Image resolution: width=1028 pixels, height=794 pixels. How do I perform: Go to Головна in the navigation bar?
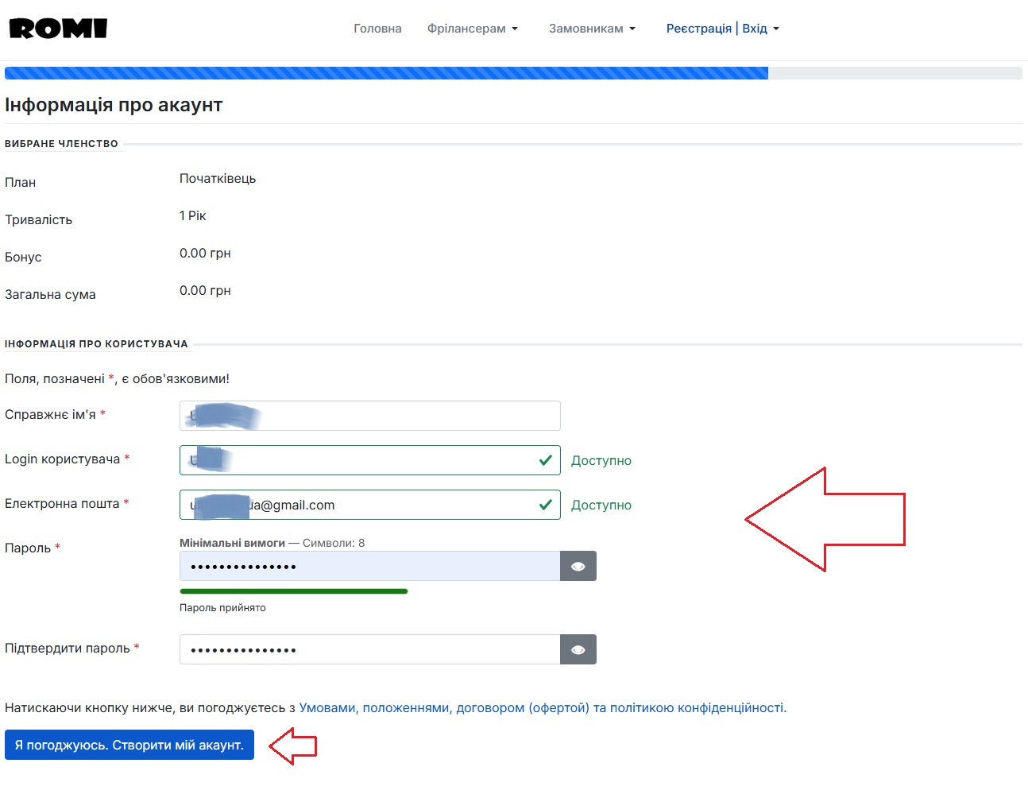coord(377,29)
